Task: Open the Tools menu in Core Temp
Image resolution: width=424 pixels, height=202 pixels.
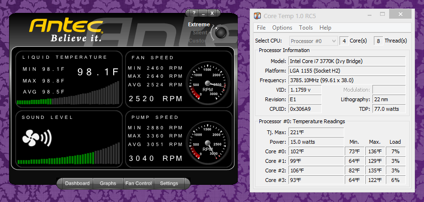Action: coord(306,28)
